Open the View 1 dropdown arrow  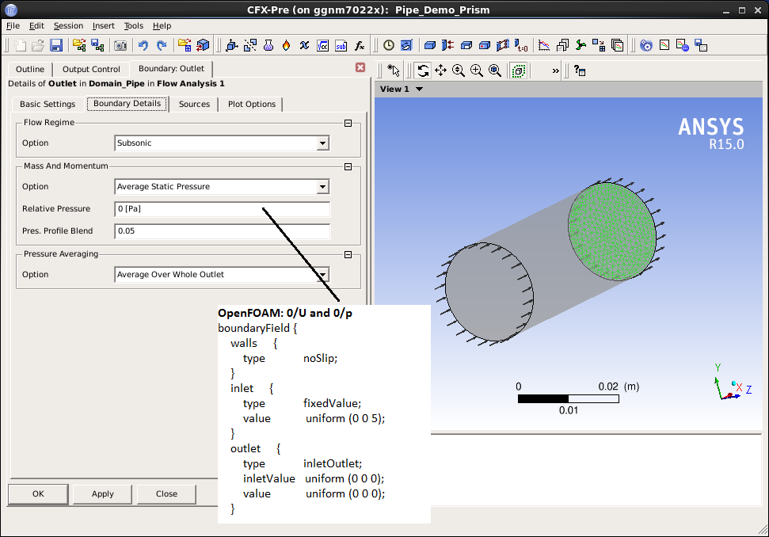pos(419,89)
